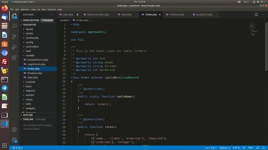The image size is (268, 150).
Task: Switch to the Product.php tab
Action: pos(177,15)
